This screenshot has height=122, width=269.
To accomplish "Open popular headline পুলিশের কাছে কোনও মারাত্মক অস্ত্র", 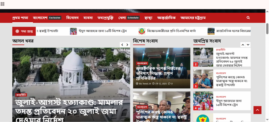I will [232, 81].
